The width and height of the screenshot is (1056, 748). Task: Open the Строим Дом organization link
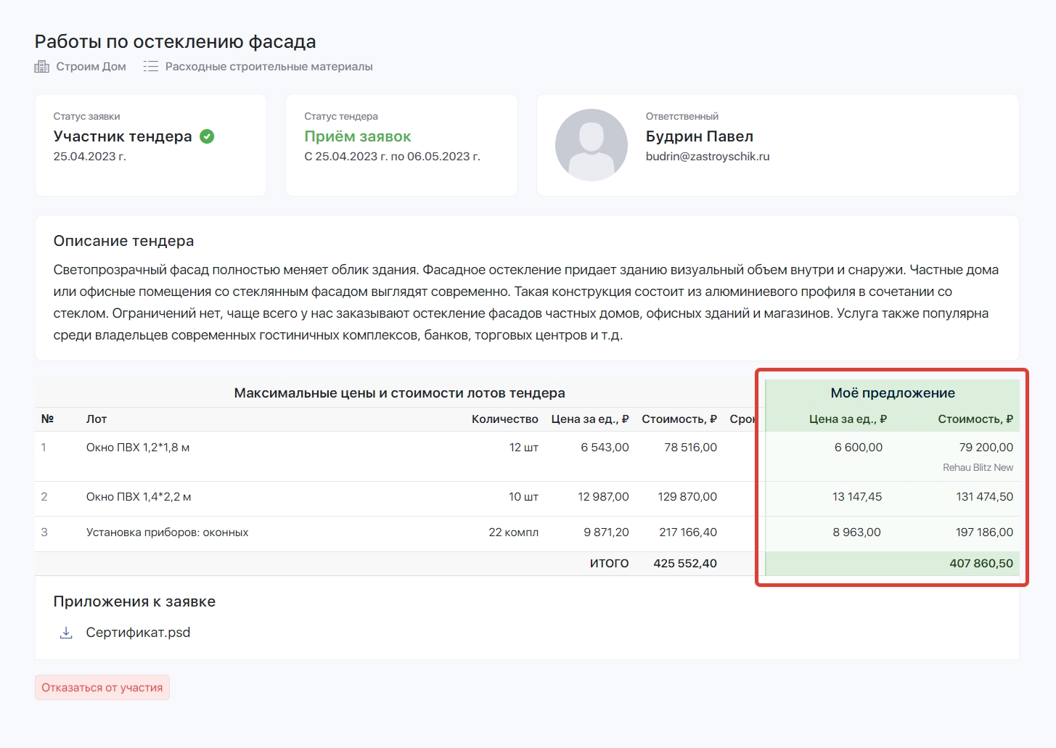tap(91, 67)
